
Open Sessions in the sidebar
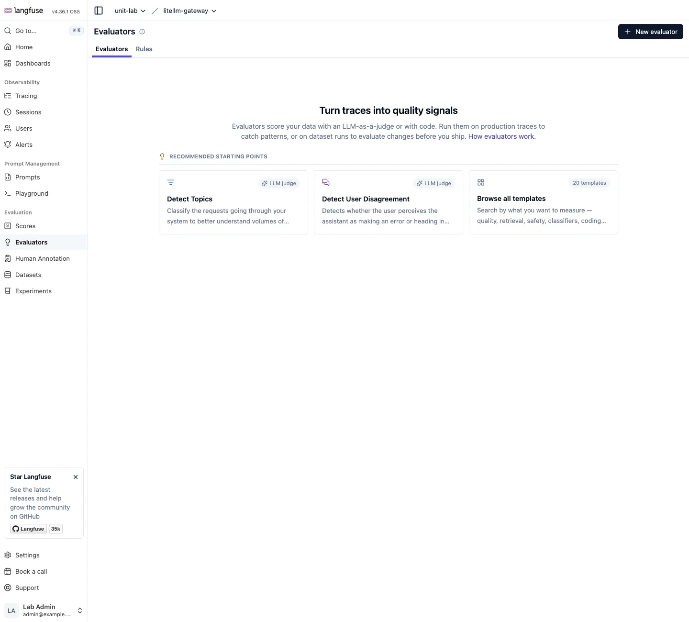[x=44, y=112]
